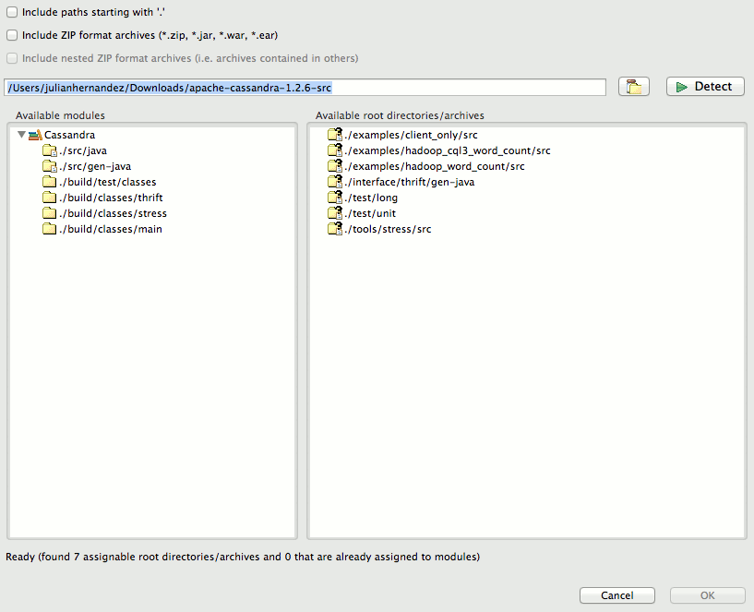Collapse the Cassandra node in Available modules

tap(21, 134)
